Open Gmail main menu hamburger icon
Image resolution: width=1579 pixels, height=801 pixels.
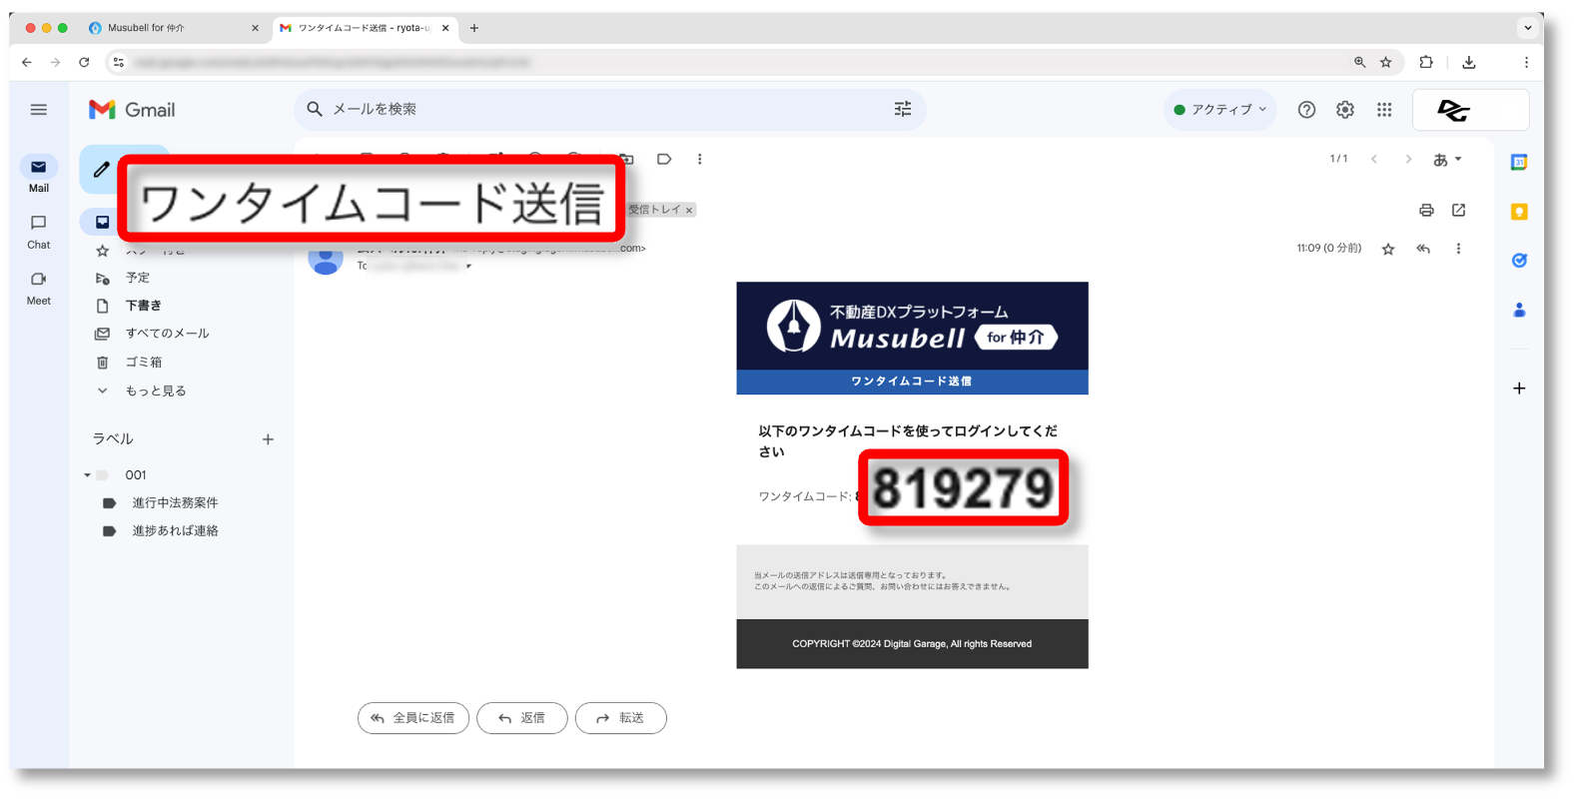click(39, 110)
